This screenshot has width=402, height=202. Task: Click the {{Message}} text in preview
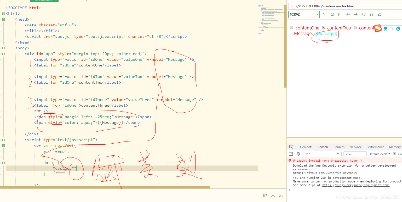pos(325,34)
